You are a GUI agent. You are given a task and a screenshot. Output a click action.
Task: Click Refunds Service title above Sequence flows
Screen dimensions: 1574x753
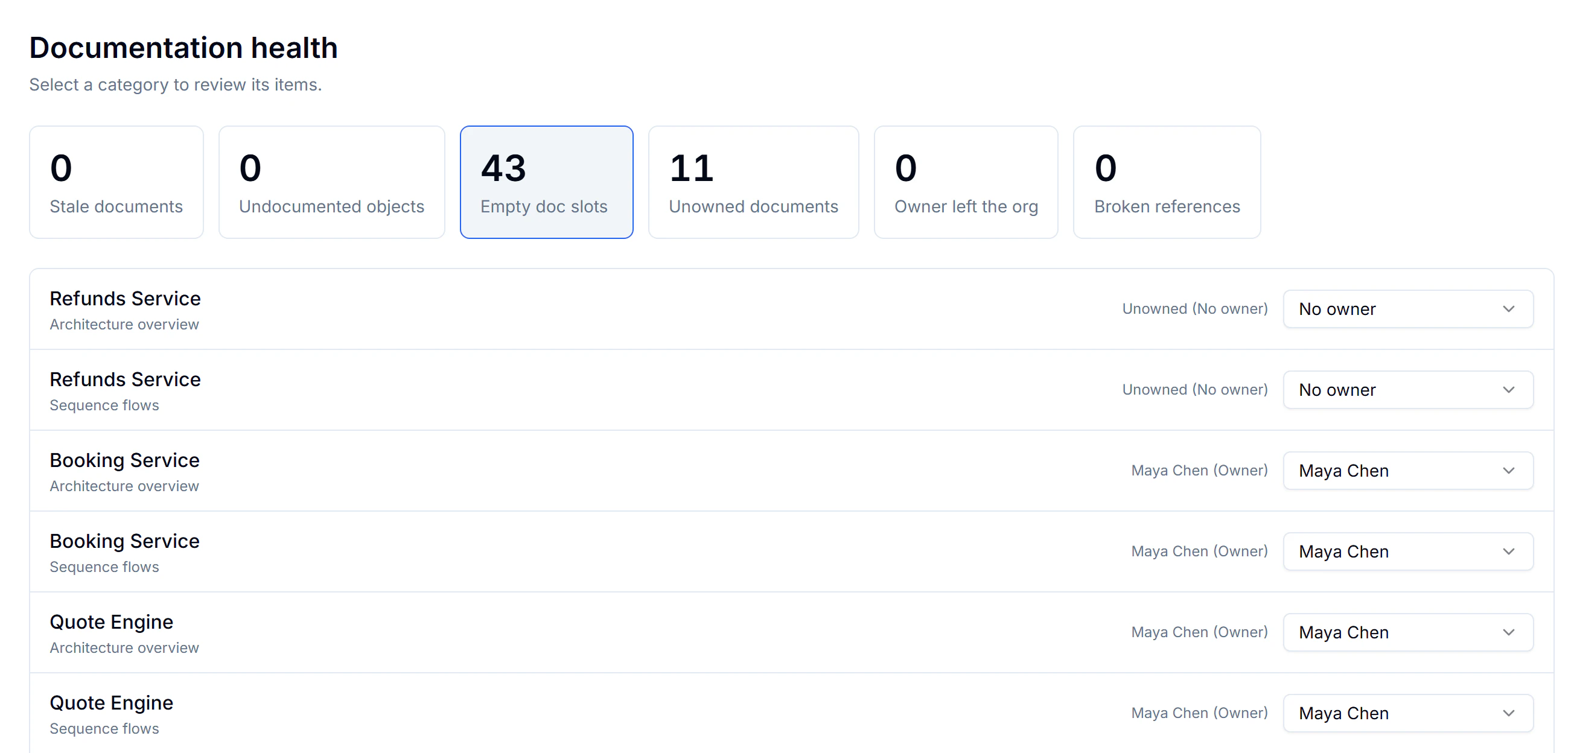(x=126, y=380)
